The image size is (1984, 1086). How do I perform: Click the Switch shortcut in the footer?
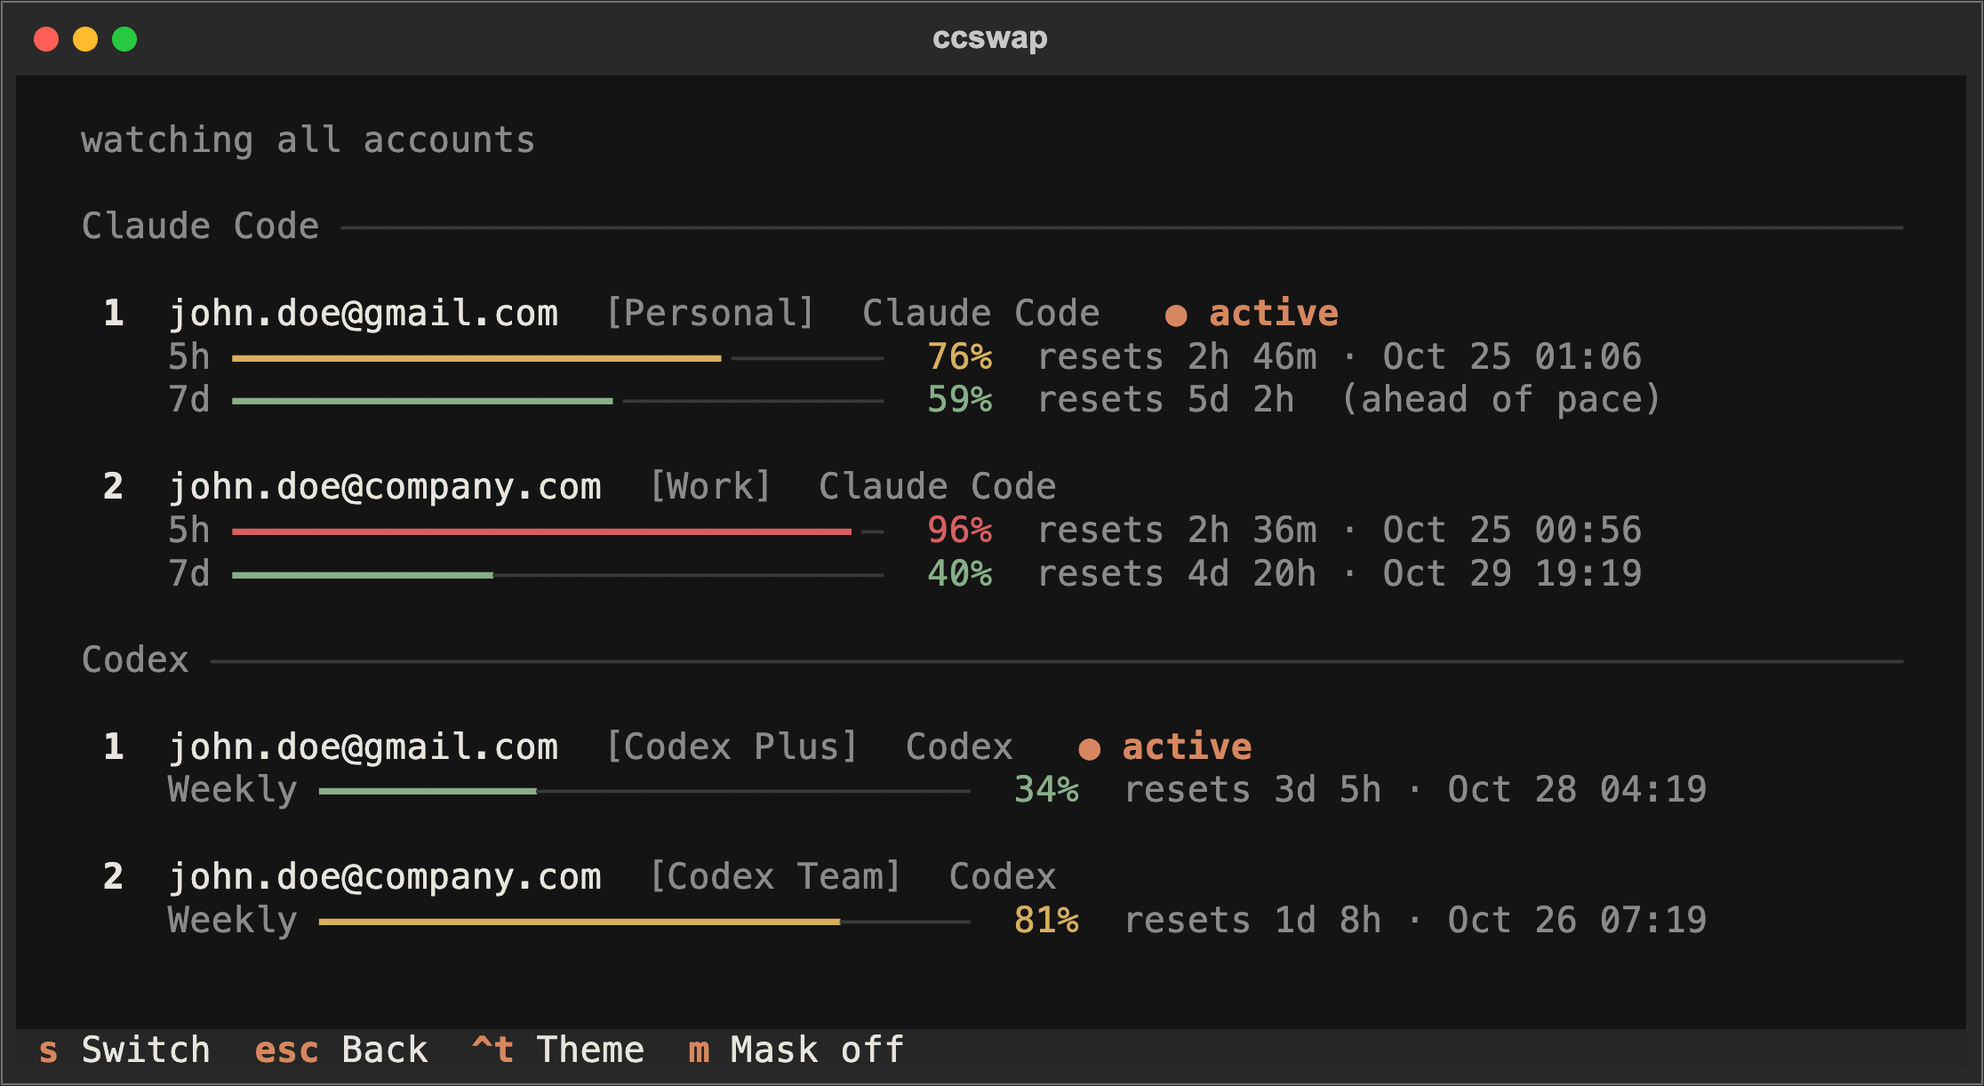coord(124,1050)
